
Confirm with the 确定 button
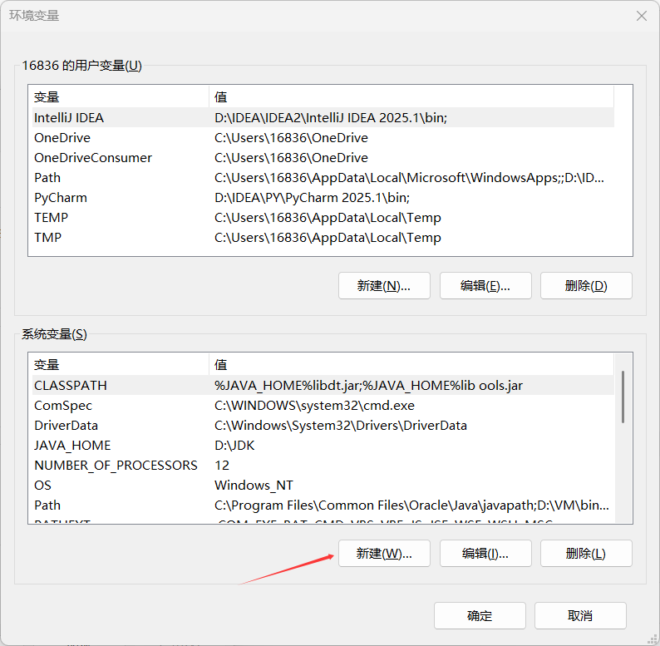tap(480, 615)
